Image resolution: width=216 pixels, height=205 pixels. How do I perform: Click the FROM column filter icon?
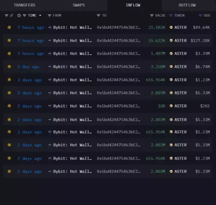pyautogui.click(x=50, y=15)
